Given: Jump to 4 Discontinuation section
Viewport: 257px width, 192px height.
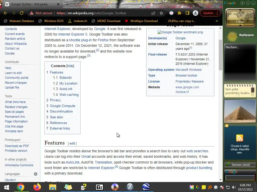Looking at the screenshot, I should click(x=61, y=111).
